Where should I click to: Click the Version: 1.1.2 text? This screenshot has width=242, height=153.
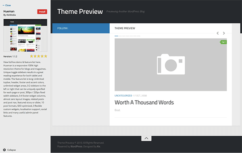coord(10,56)
